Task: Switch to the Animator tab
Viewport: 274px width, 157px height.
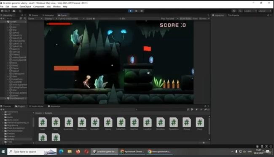Action: point(48,15)
